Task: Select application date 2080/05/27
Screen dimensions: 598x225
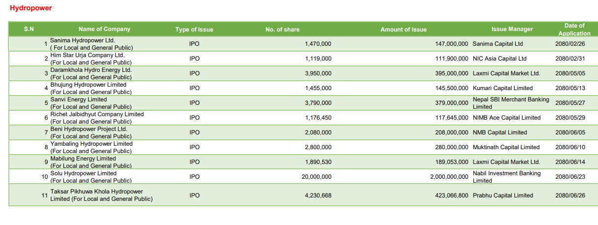Action: (570, 103)
